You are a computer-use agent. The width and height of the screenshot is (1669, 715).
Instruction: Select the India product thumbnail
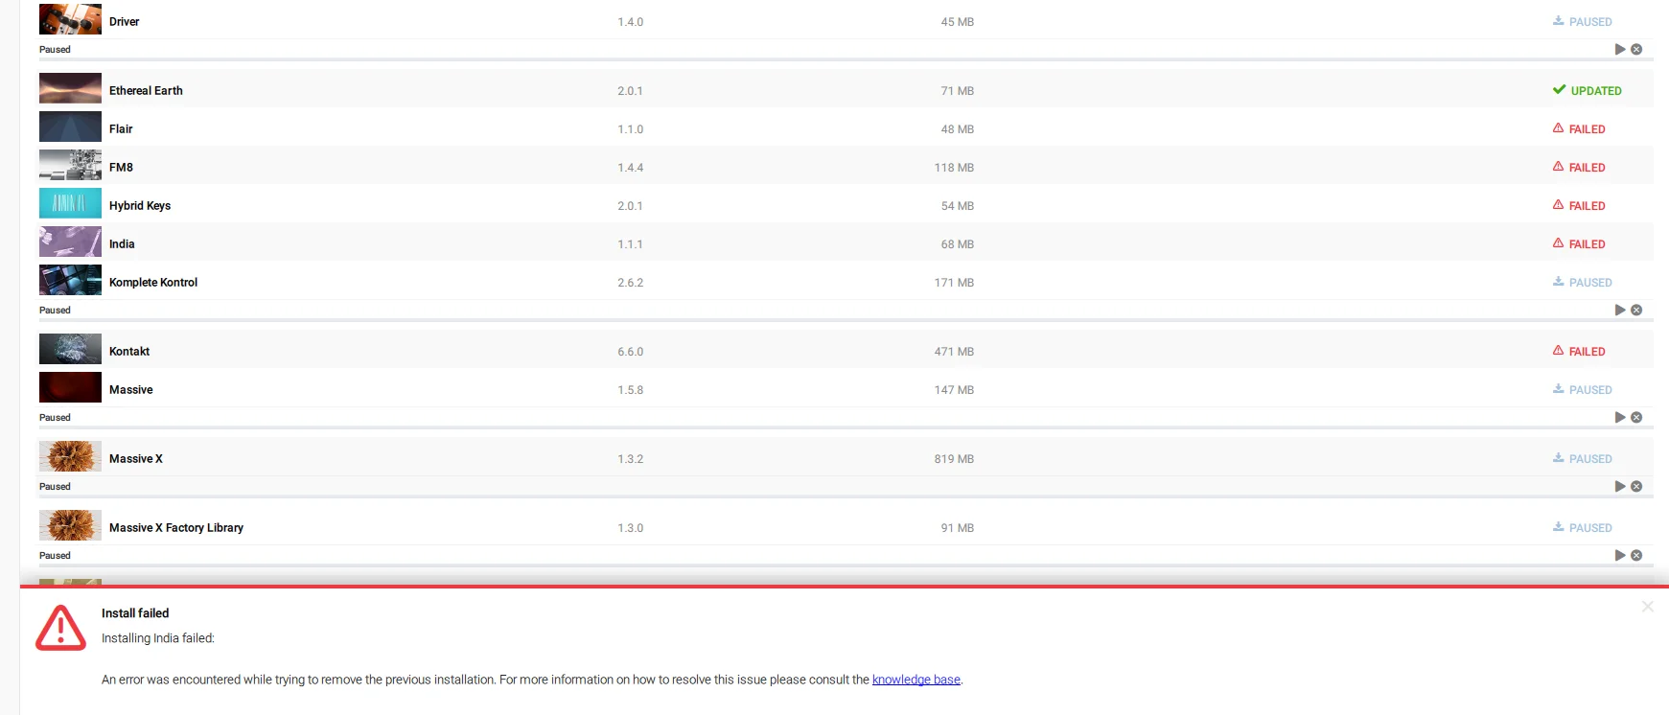(70, 242)
